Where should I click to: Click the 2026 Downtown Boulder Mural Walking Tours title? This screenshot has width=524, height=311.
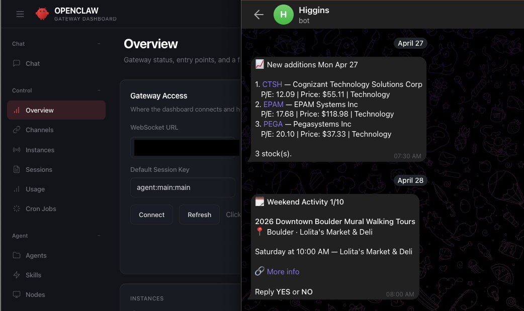(x=335, y=222)
